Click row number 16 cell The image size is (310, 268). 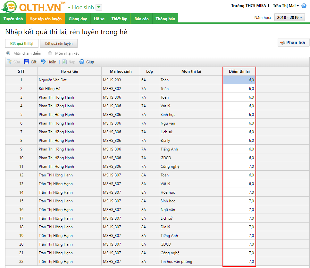point(21,210)
